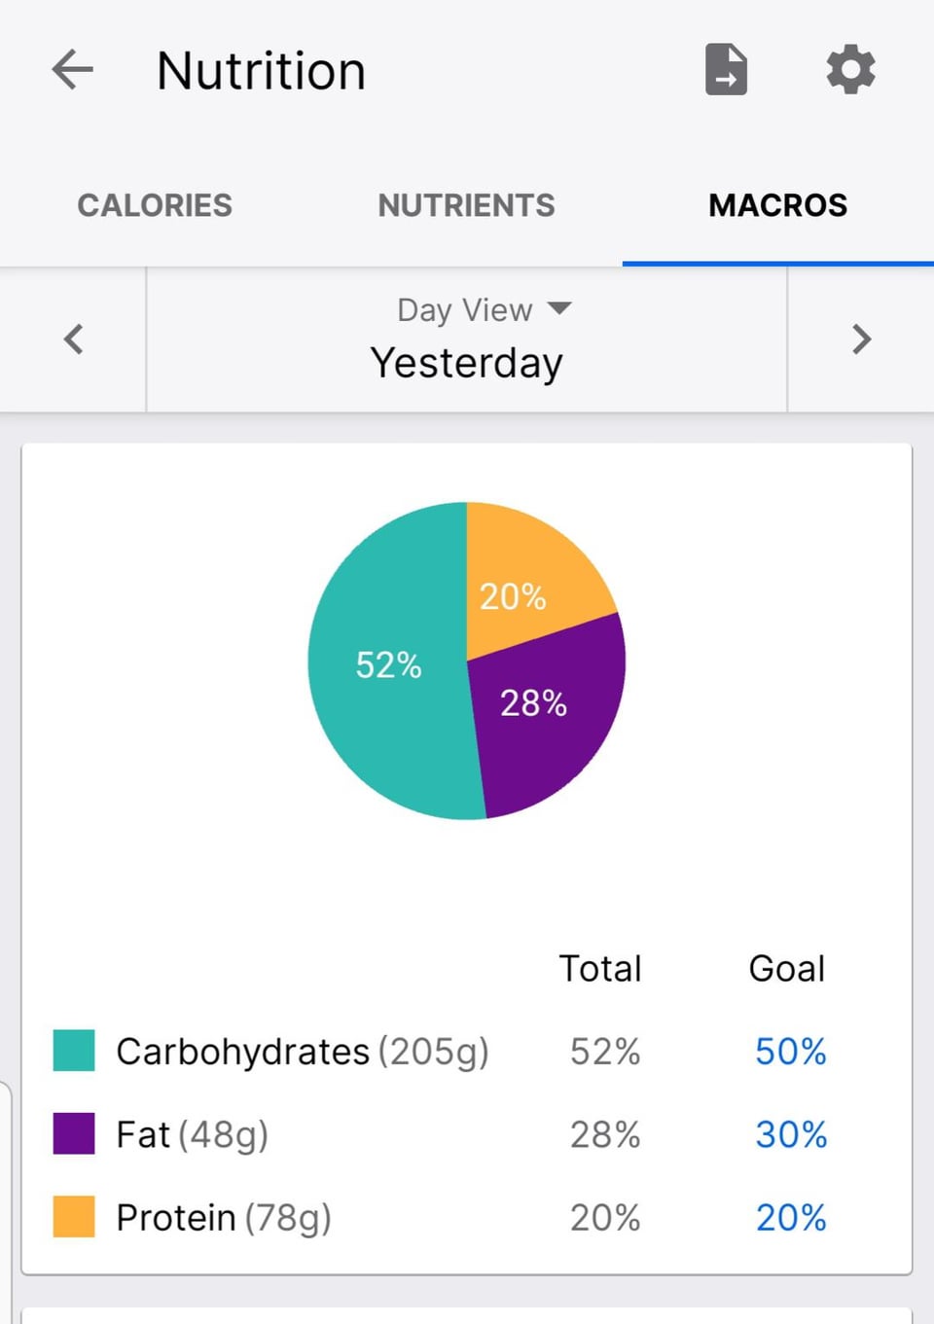Go to the next day arrow
The width and height of the screenshot is (934, 1324).
(861, 340)
